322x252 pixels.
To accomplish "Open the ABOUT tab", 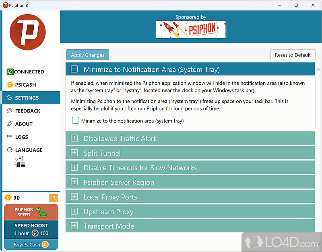I will pyautogui.click(x=31, y=124).
